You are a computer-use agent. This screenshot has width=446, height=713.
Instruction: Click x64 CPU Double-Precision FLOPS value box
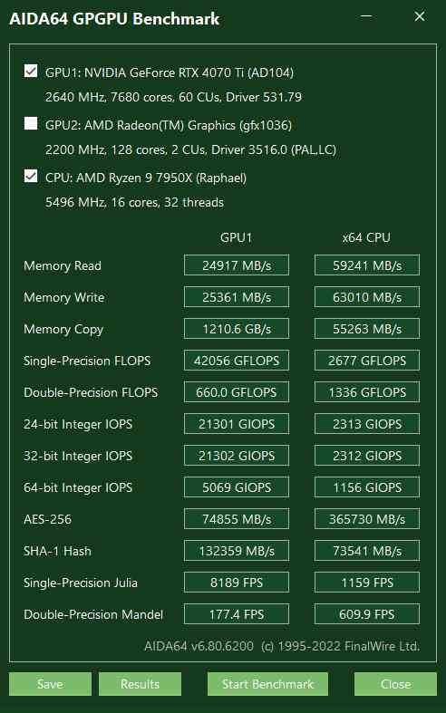(367, 392)
